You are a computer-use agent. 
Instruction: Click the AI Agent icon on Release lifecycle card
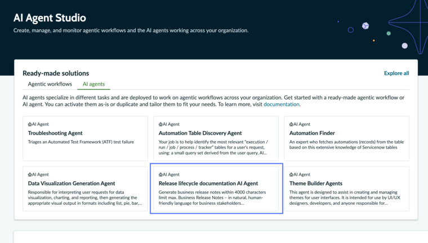[160, 174]
